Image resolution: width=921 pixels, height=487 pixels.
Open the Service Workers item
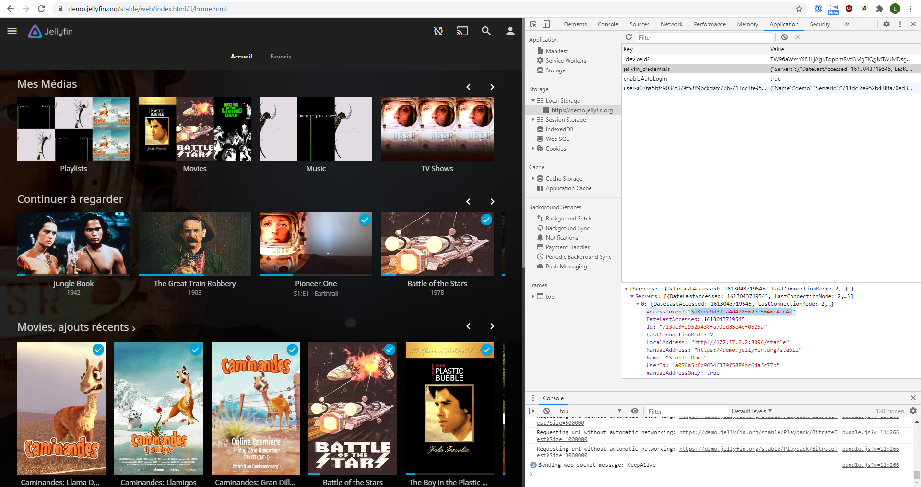(566, 60)
